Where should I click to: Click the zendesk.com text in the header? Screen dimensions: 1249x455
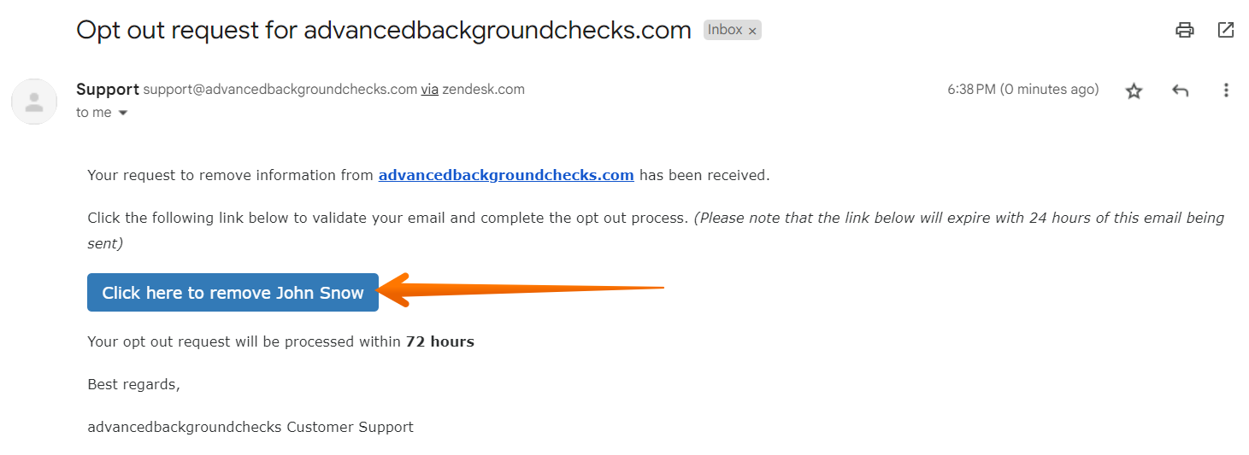(484, 90)
